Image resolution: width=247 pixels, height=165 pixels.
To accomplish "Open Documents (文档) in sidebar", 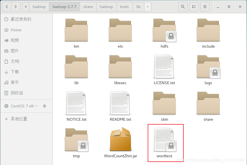I will pos(26,61).
